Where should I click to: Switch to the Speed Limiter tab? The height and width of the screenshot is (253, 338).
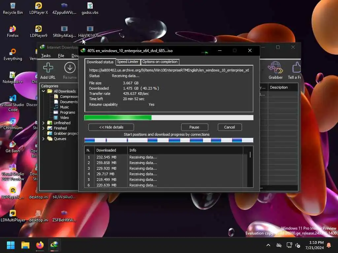tap(128, 62)
